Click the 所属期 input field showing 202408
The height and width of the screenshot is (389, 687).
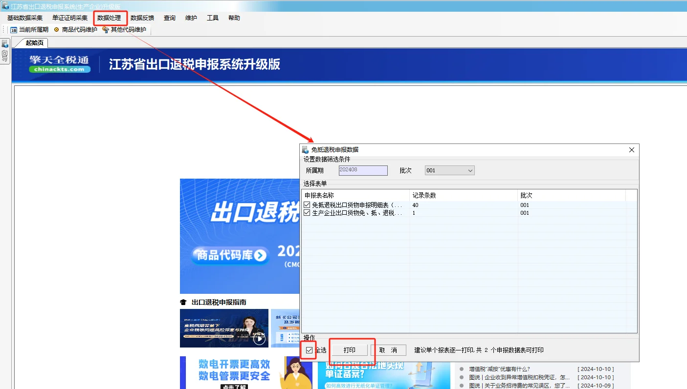click(362, 170)
